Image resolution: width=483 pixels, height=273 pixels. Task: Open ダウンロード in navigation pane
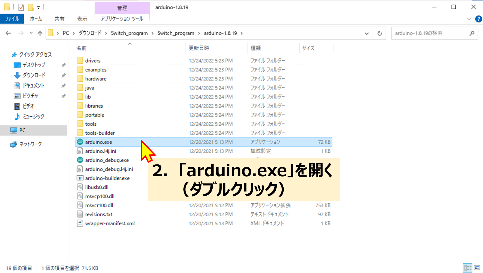34,75
